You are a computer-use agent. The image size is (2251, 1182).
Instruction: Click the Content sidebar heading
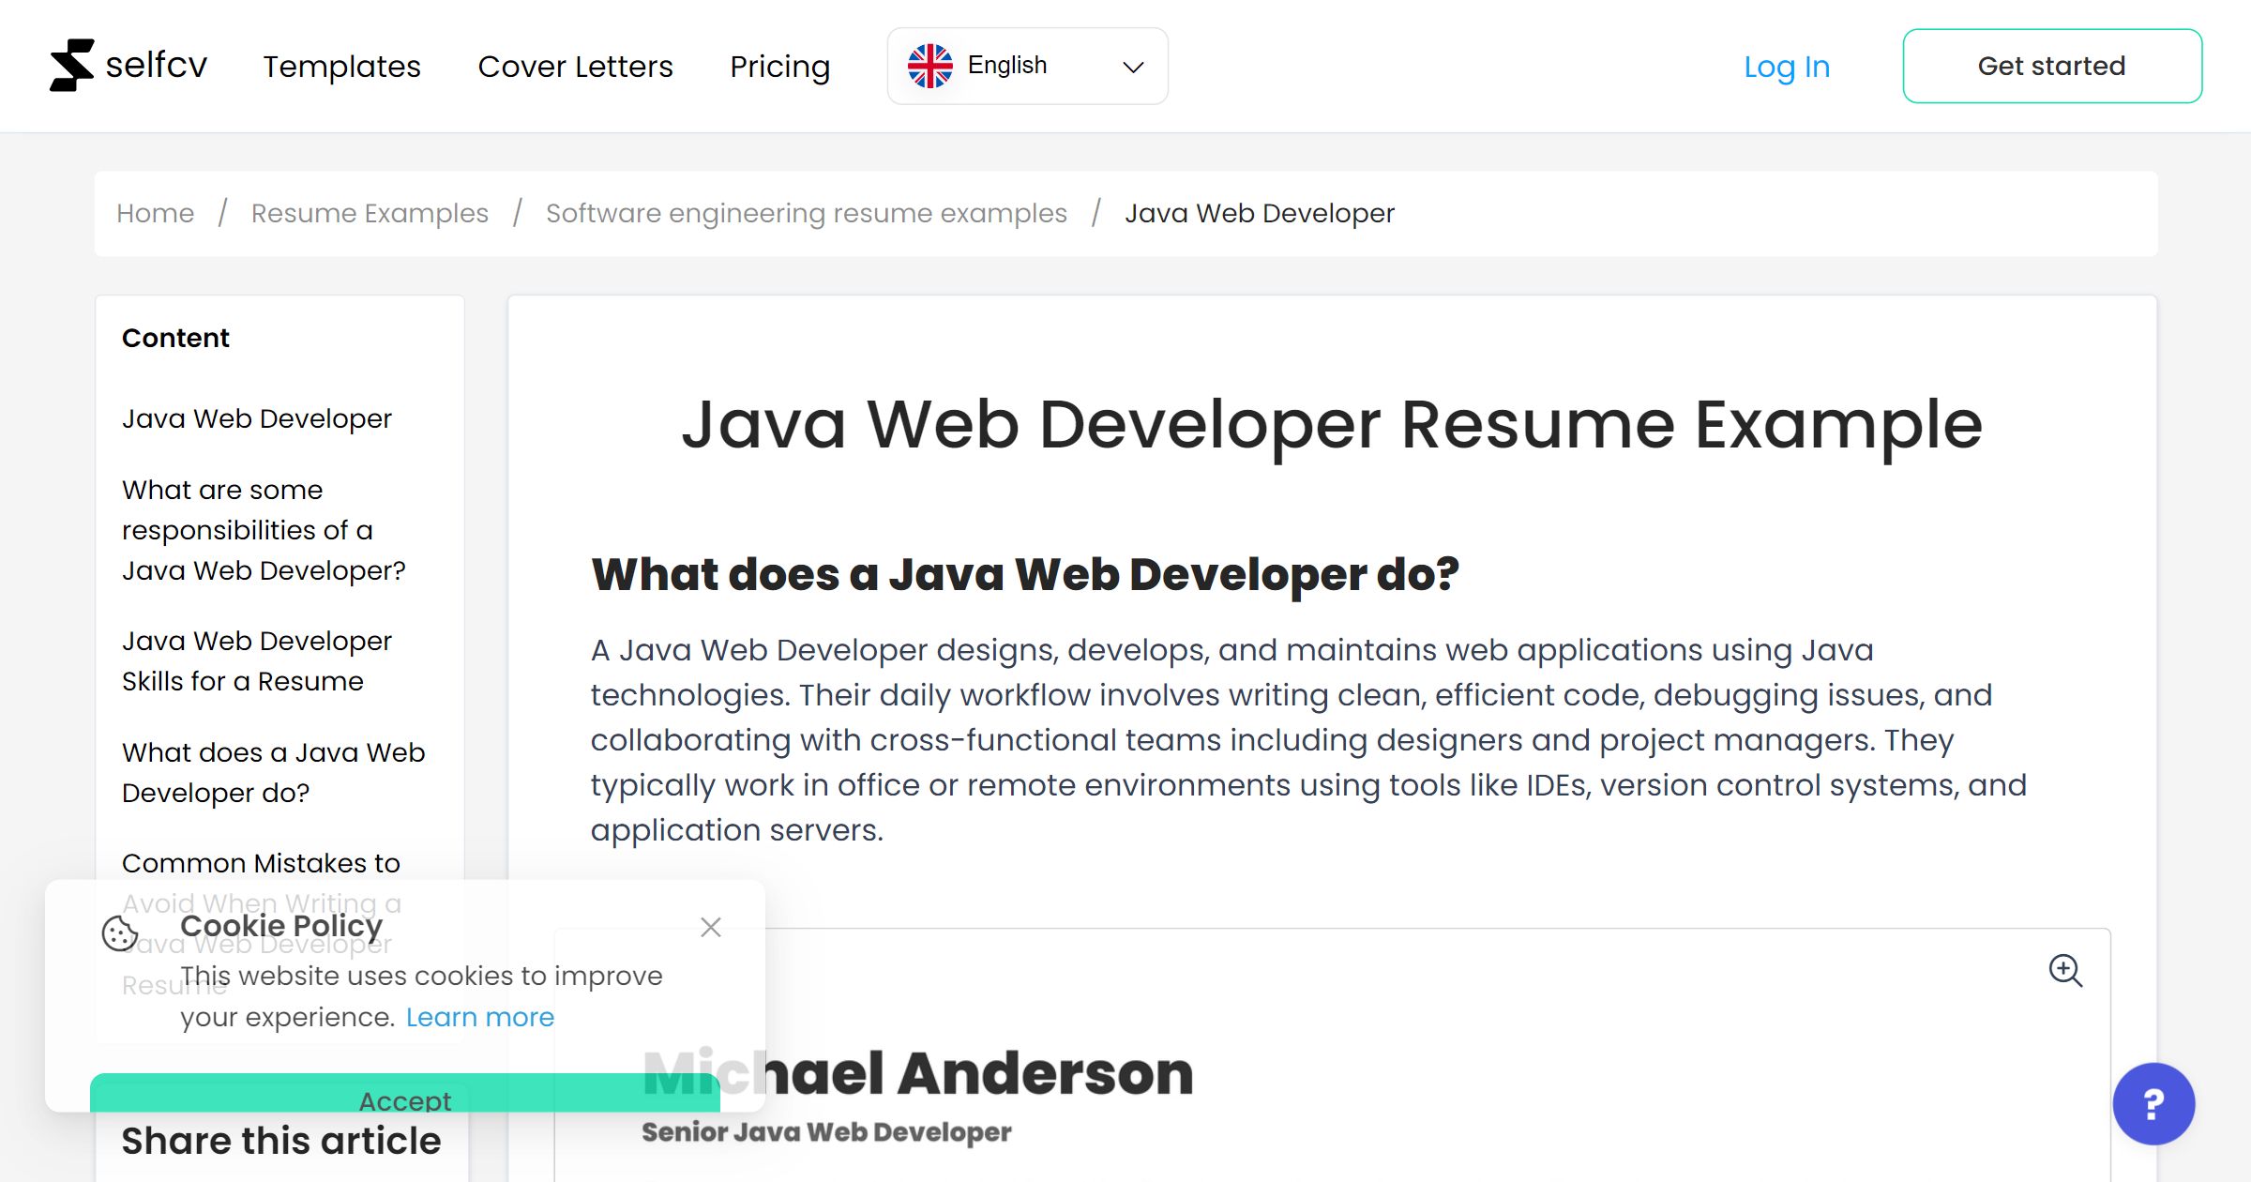click(x=175, y=338)
